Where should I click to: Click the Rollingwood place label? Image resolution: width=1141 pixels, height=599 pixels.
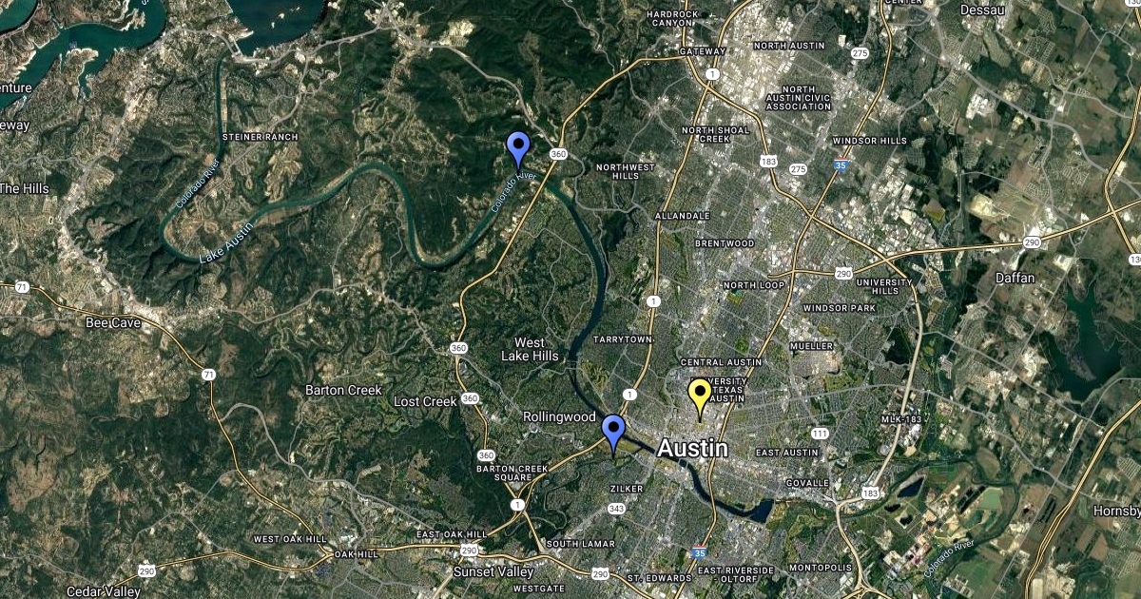[x=559, y=416]
